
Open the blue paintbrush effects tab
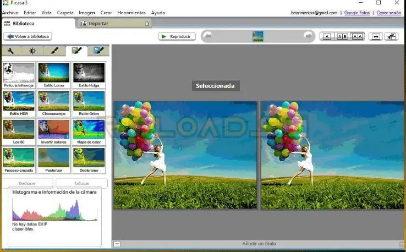pos(98,51)
